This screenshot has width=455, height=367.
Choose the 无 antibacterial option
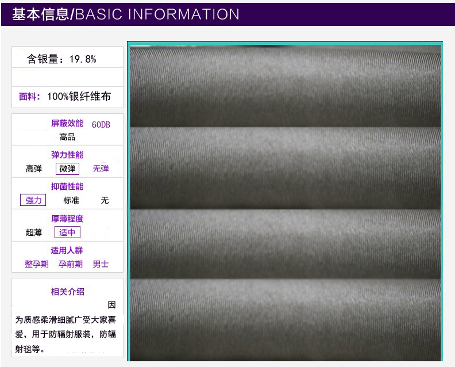click(105, 200)
